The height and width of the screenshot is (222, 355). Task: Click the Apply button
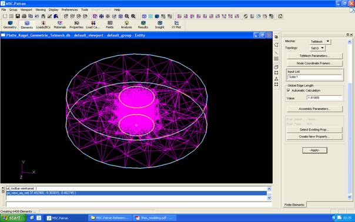pyautogui.click(x=314, y=150)
